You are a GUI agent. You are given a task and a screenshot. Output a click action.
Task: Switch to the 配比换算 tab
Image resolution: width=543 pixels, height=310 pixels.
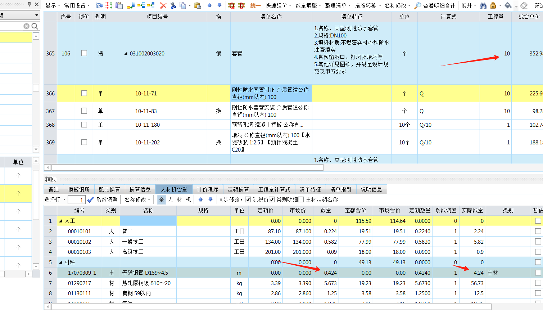[109, 189]
